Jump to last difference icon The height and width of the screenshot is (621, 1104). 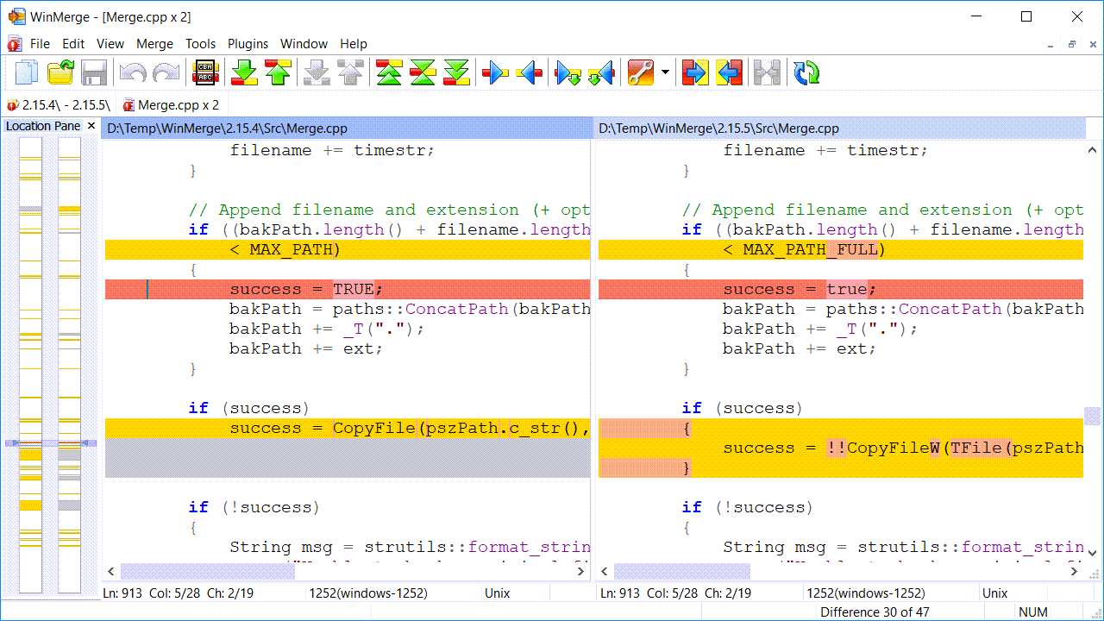[456, 72]
